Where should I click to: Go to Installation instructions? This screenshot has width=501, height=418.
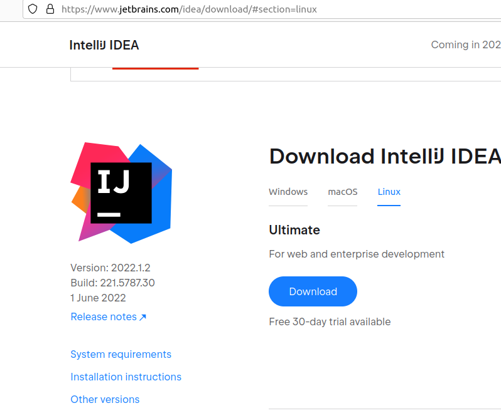point(126,377)
